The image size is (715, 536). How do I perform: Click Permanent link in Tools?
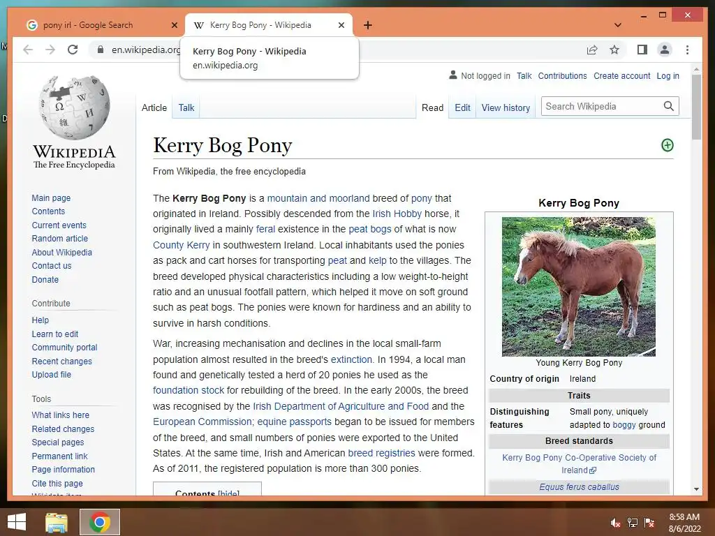click(60, 456)
